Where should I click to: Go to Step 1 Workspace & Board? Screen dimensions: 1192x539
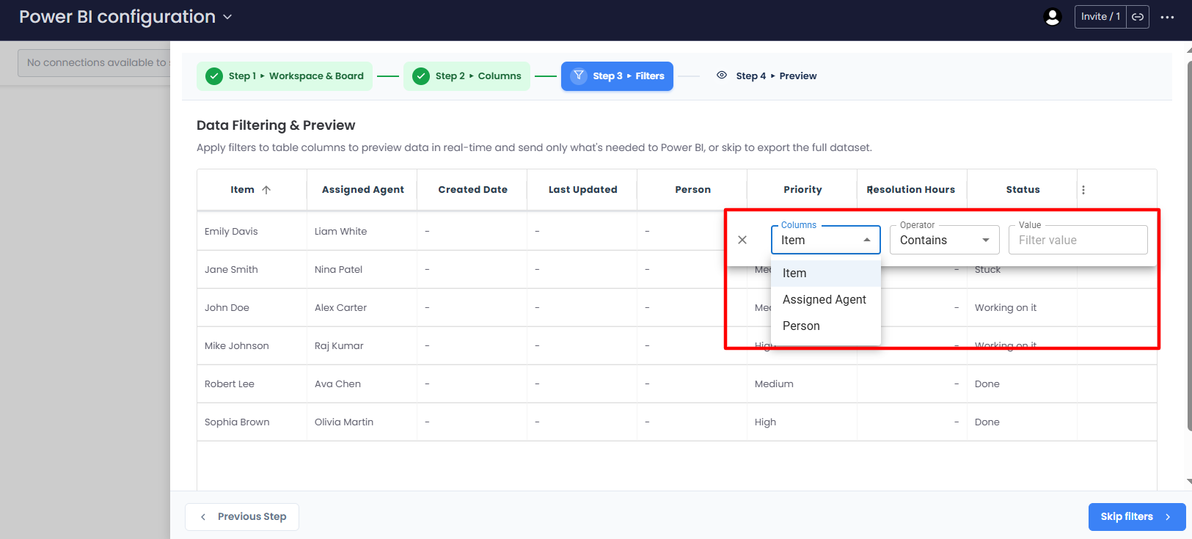pos(285,76)
